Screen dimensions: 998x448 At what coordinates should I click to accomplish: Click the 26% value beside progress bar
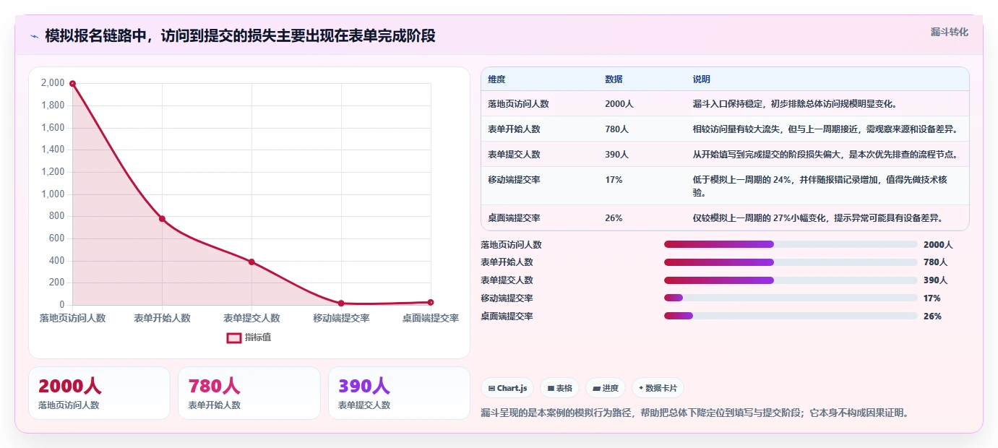(932, 316)
